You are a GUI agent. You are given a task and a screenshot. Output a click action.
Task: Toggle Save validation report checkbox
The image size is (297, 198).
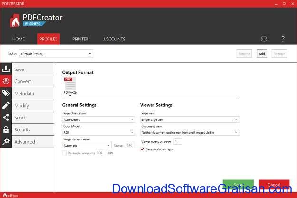(142, 149)
